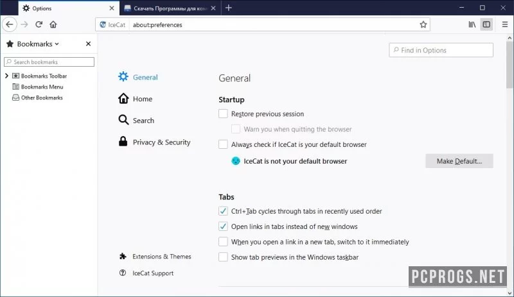
Task: Close the Bookmarks sidebar
Action: 88,44
